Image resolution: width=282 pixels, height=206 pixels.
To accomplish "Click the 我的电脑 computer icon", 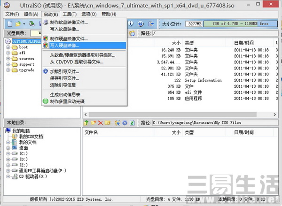I will click(x=8, y=130).
